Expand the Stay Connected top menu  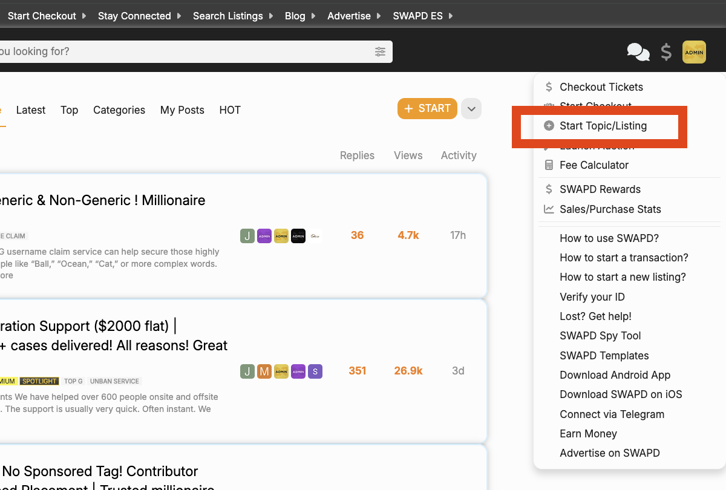[140, 16]
